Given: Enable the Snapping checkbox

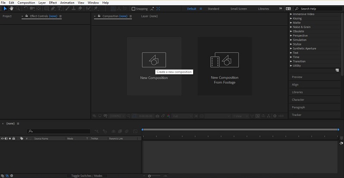Looking at the screenshot, I should click(133, 9).
